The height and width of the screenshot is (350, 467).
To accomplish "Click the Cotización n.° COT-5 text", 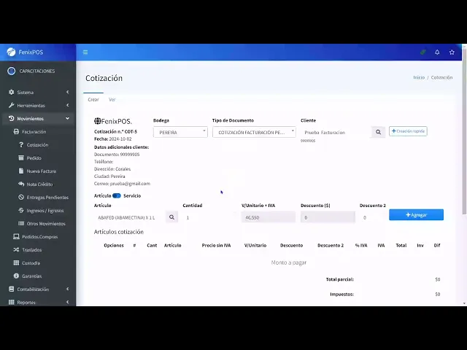I will (x=115, y=131).
